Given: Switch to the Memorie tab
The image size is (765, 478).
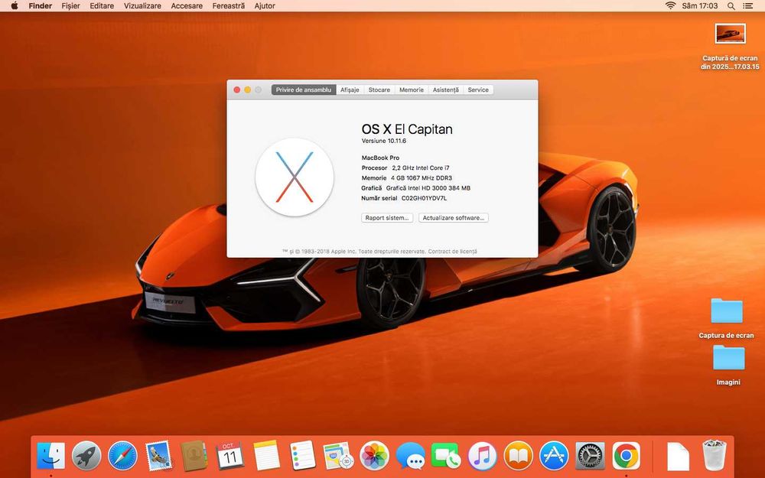Looking at the screenshot, I should tap(412, 89).
